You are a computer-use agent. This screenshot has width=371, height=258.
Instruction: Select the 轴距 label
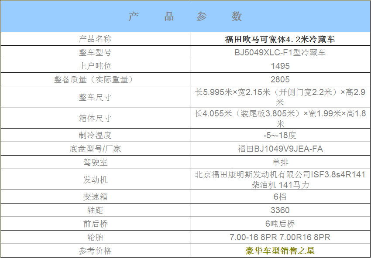pyautogui.click(x=95, y=210)
